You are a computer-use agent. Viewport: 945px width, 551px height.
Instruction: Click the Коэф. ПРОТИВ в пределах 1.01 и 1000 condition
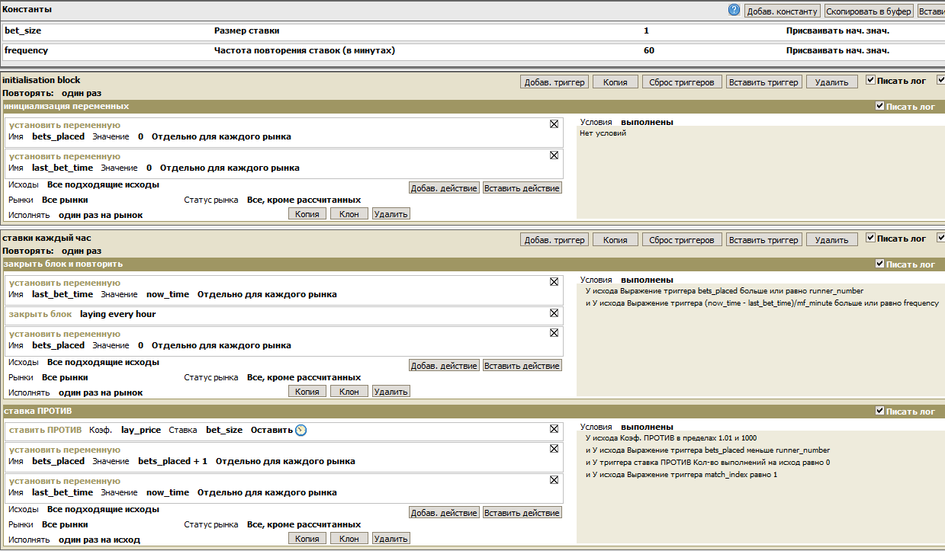pos(671,437)
